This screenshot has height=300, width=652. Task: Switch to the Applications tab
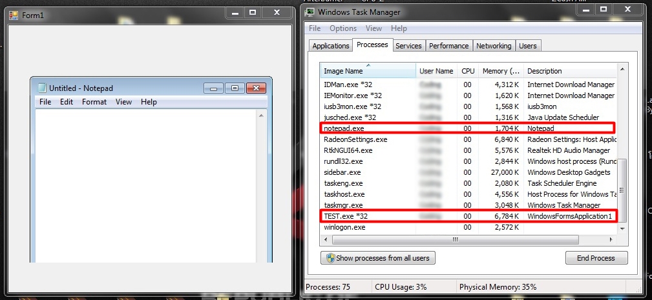coord(331,46)
